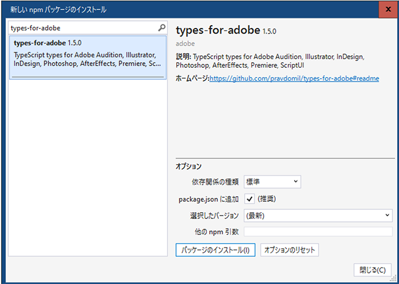Close the dialog with the red X
This screenshot has width=399, height=284.
[388, 10]
